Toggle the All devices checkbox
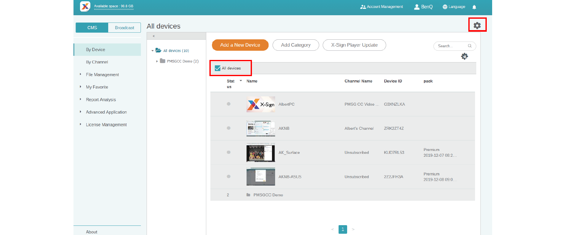 coord(218,68)
